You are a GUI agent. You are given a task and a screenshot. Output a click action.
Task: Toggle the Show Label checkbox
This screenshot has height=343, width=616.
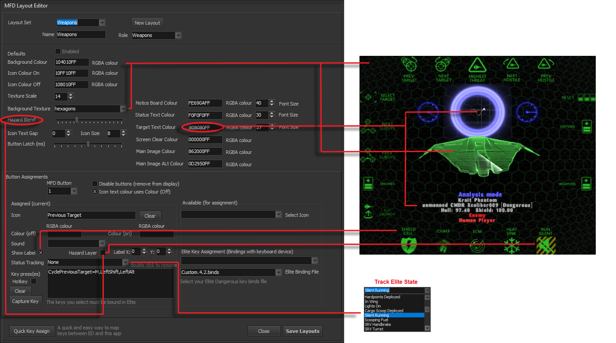tap(40, 253)
